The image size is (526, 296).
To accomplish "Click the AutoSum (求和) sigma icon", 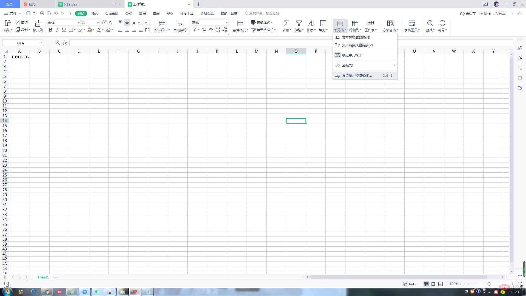I will point(287,24).
